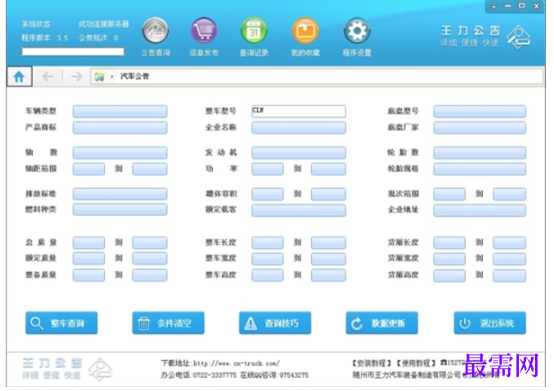
Task: Click the back arrow in navigation bar
Action: [x=47, y=76]
